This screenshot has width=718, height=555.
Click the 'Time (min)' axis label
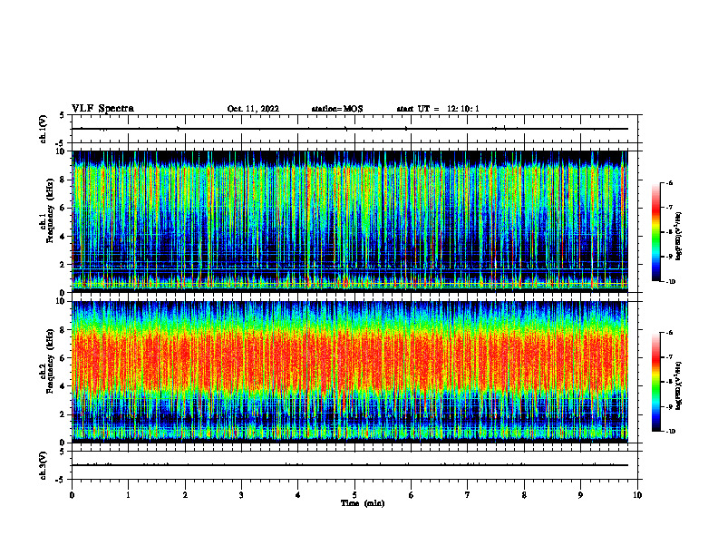pos(363,503)
